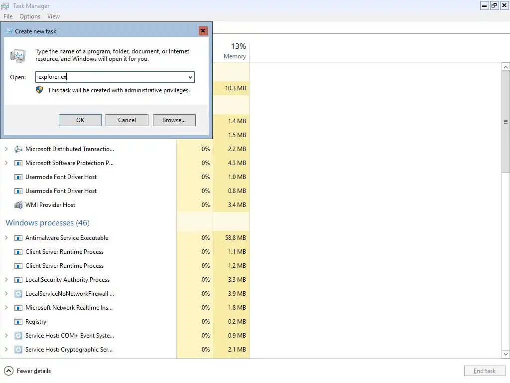Click the 4.3 MB memory value
The height and width of the screenshot is (383, 510).
click(237, 163)
